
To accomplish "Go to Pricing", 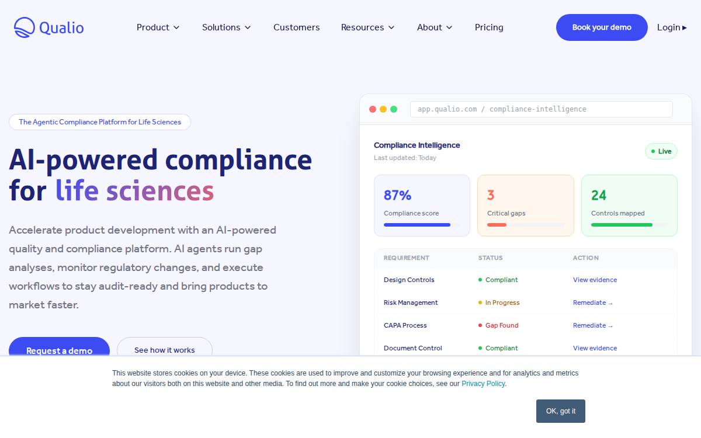I will (x=489, y=27).
